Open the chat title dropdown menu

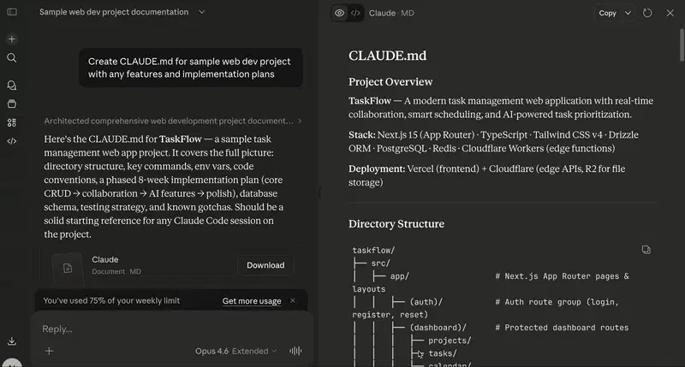click(201, 13)
